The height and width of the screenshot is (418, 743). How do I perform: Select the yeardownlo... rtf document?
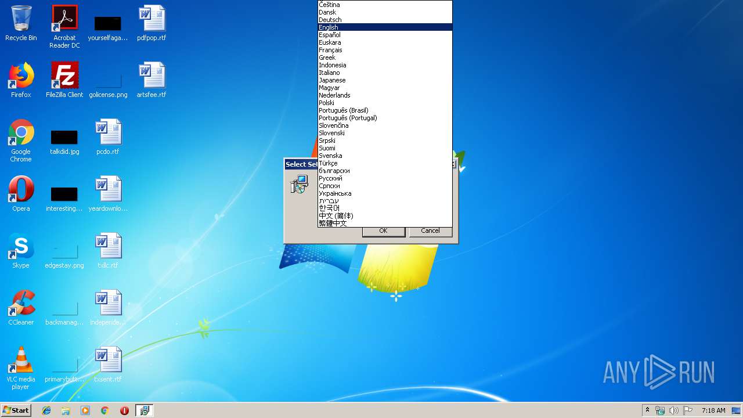108,194
